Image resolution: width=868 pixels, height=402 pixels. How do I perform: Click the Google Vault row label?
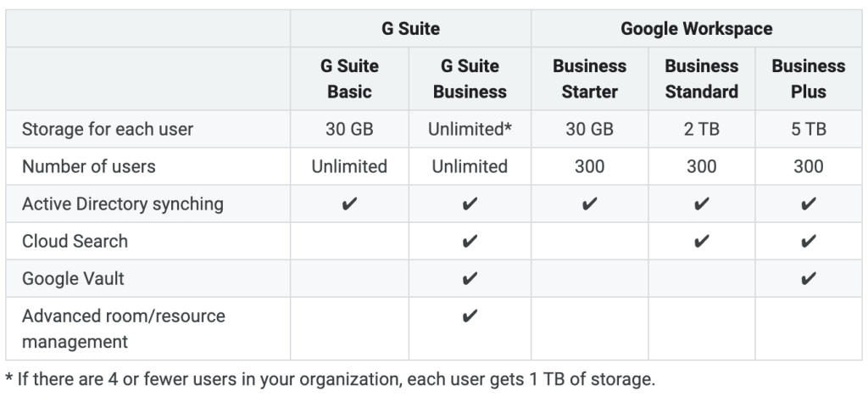[x=74, y=279]
